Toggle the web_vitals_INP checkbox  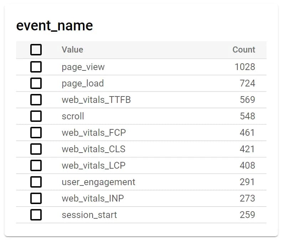pyautogui.click(x=36, y=198)
